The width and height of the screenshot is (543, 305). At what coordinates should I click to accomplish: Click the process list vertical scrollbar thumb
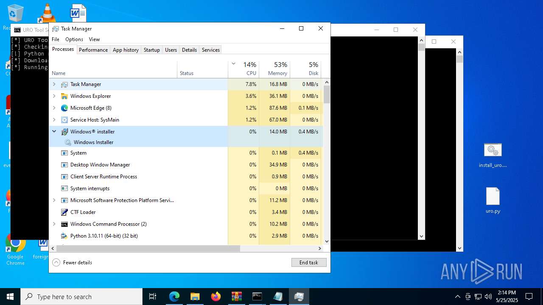point(327,94)
